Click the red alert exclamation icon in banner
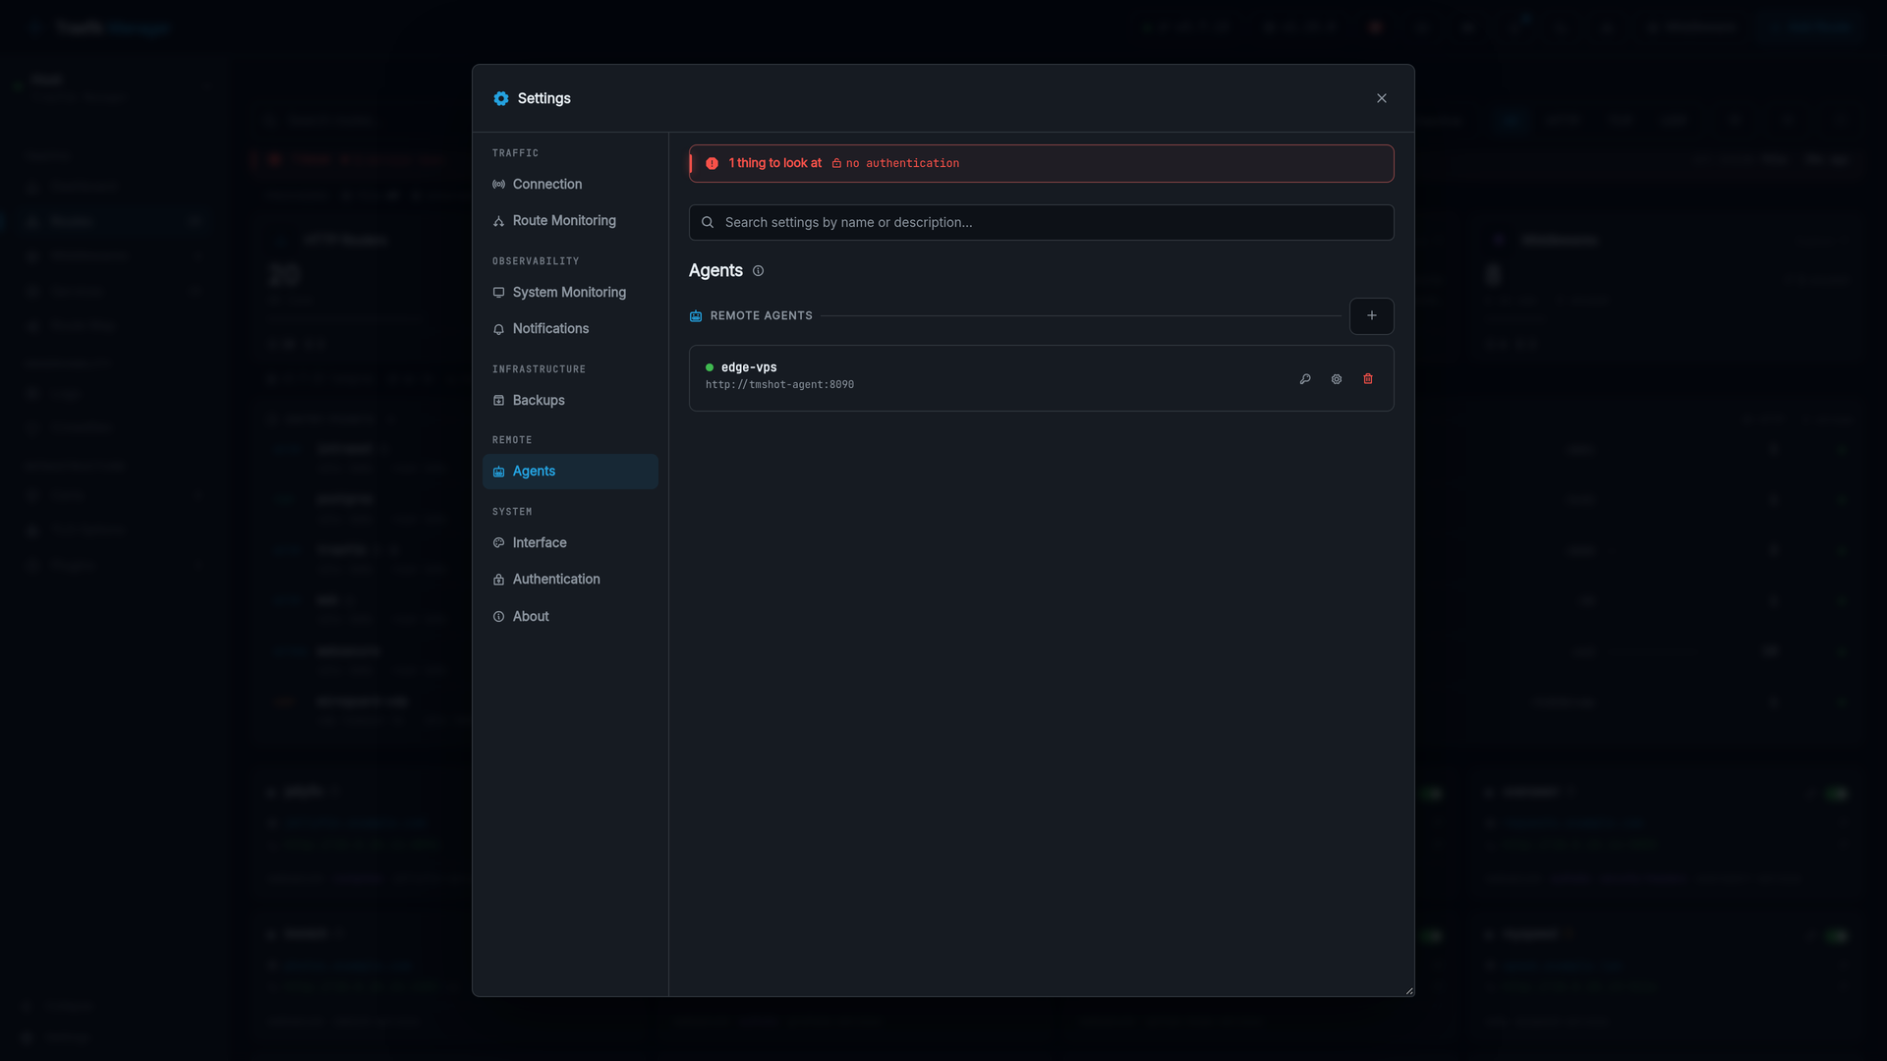The height and width of the screenshot is (1061, 1887). 712,164
